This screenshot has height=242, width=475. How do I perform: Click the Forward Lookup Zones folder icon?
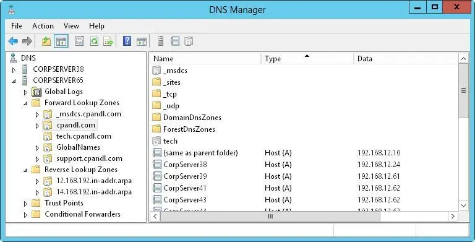[x=36, y=103]
